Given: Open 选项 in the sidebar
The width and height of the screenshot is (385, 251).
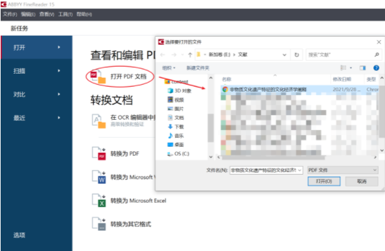Looking at the screenshot, I should [x=19, y=235].
